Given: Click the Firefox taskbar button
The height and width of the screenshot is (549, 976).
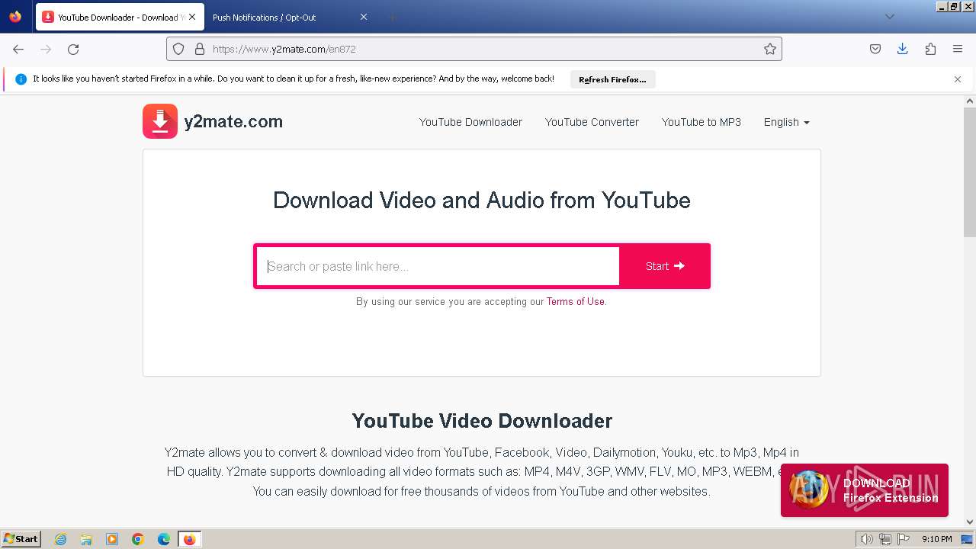Looking at the screenshot, I should click(189, 539).
